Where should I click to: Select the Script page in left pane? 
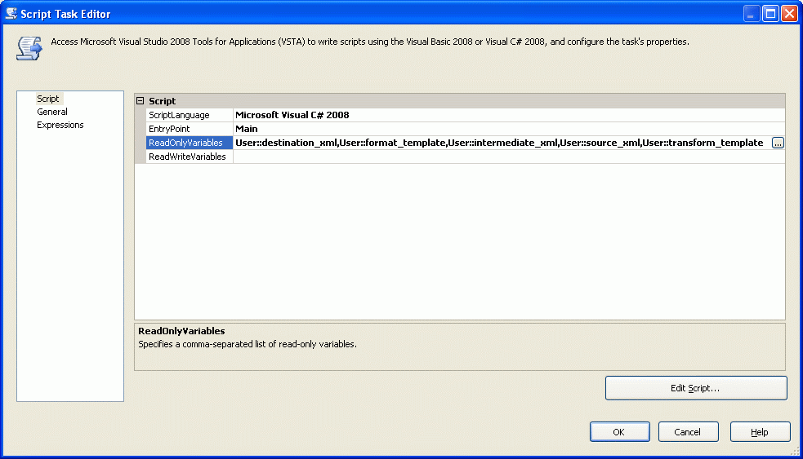48,99
